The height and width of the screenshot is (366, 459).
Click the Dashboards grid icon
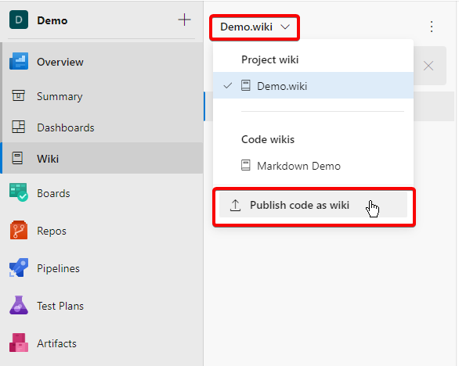pyautogui.click(x=18, y=127)
